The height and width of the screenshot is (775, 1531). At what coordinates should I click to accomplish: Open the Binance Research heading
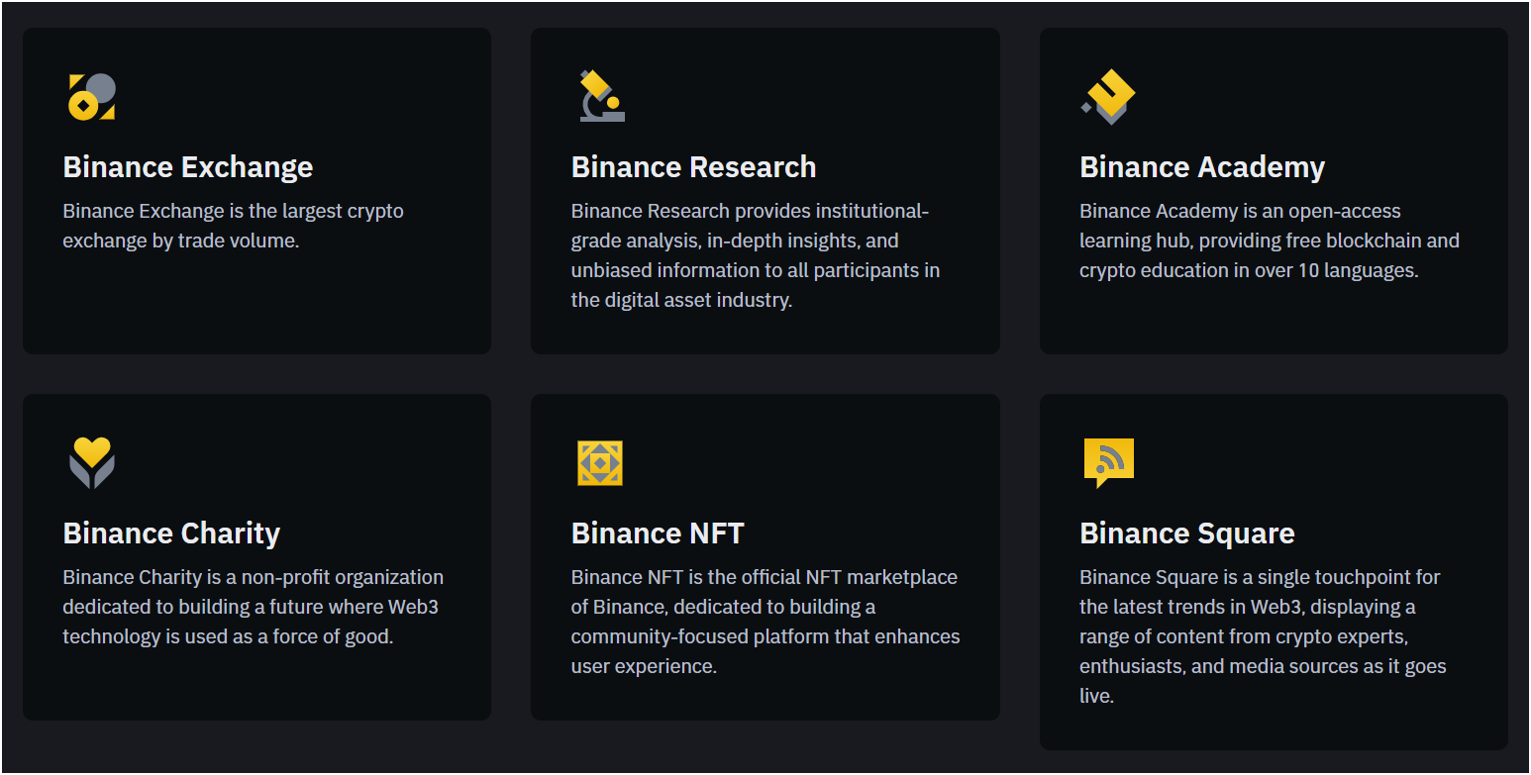(x=693, y=167)
